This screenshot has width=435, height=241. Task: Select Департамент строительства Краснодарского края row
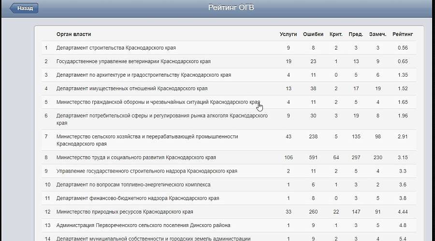click(x=229, y=48)
